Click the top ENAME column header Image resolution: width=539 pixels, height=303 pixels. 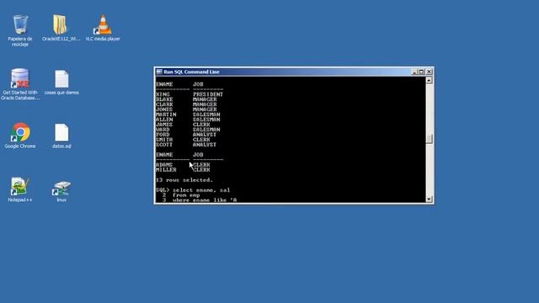(x=164, y=84)
